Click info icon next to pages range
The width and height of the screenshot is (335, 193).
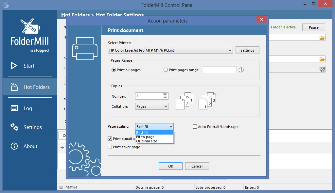click(241, 70)
